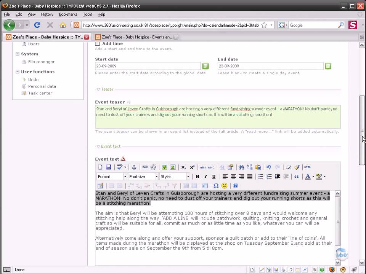
Task: Collapse the System navigation group
Action: coord(17,54)
